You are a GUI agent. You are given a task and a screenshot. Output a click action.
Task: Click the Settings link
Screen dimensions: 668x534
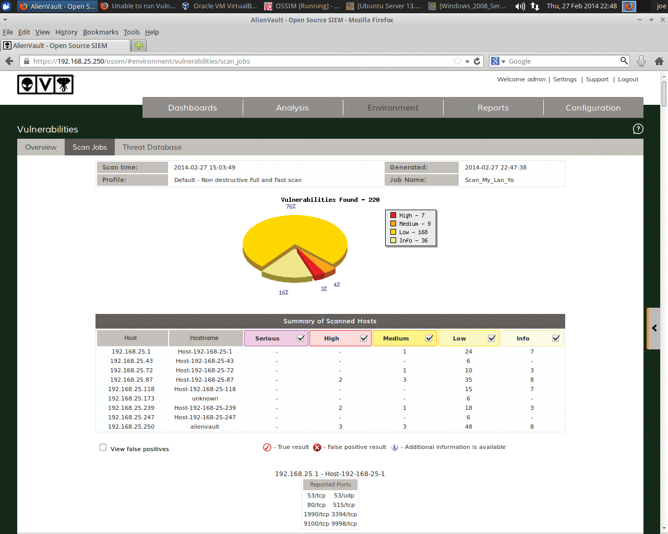click(x=565, y=79)
